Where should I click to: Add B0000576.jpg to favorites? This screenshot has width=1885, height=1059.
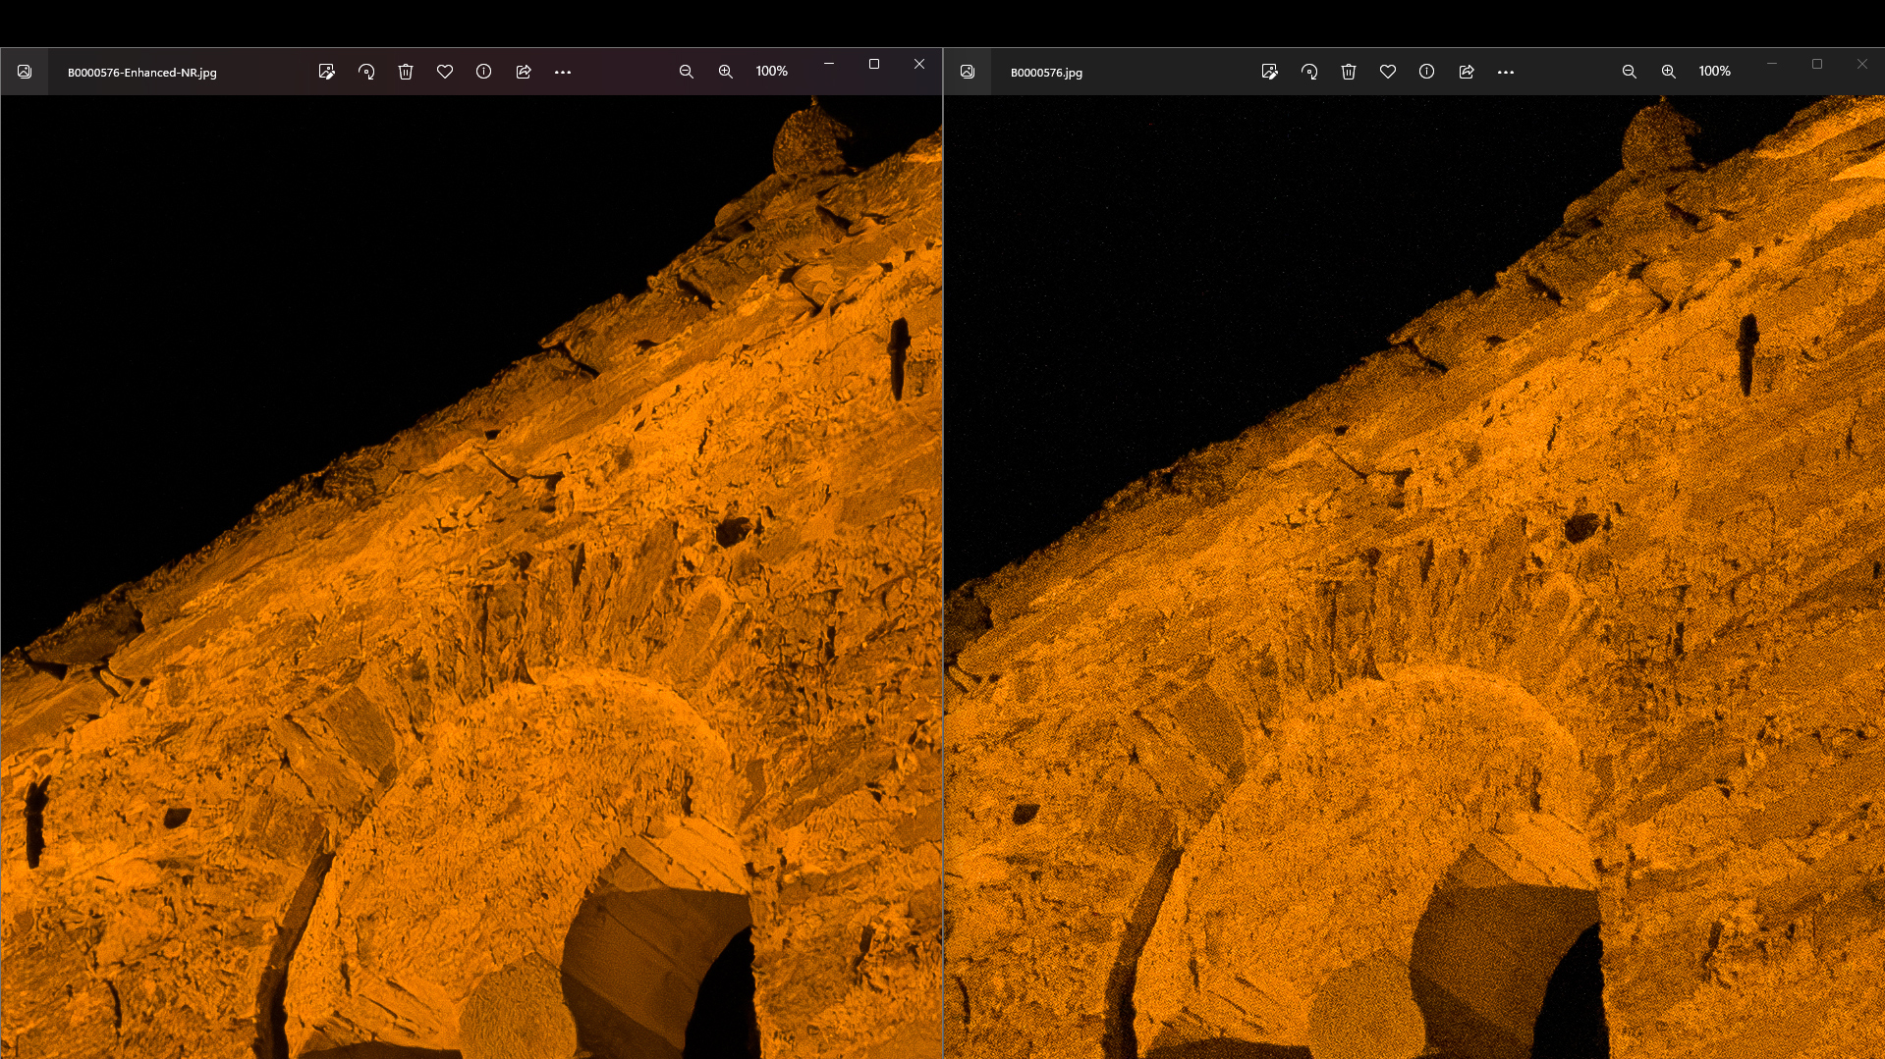pyautogui.click(x=1388, y=72)
